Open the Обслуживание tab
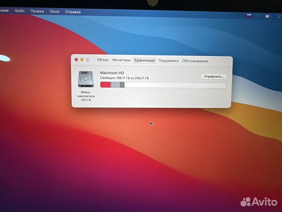This screenshot has height=212, width=282. pyautogui.click(x=195, y=61)
